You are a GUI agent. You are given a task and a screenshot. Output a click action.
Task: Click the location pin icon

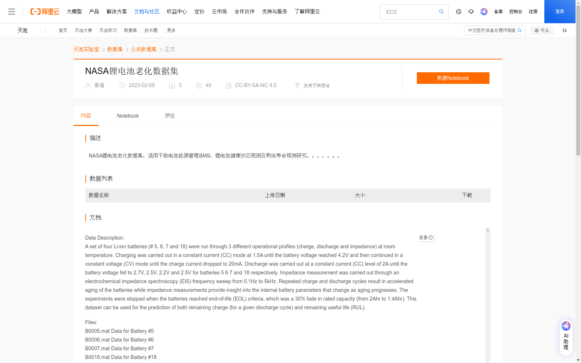click(x=297, y=85)
